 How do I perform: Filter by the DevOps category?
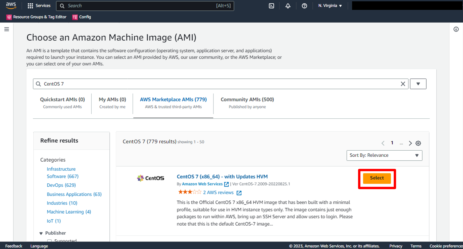click(x=61, y=185)
